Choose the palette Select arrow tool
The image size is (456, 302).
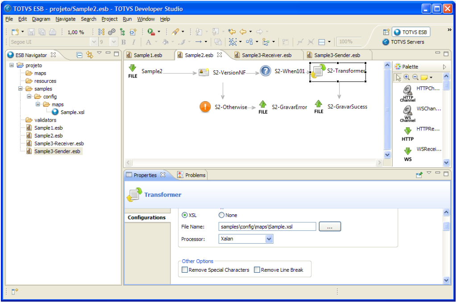[398, 77]
